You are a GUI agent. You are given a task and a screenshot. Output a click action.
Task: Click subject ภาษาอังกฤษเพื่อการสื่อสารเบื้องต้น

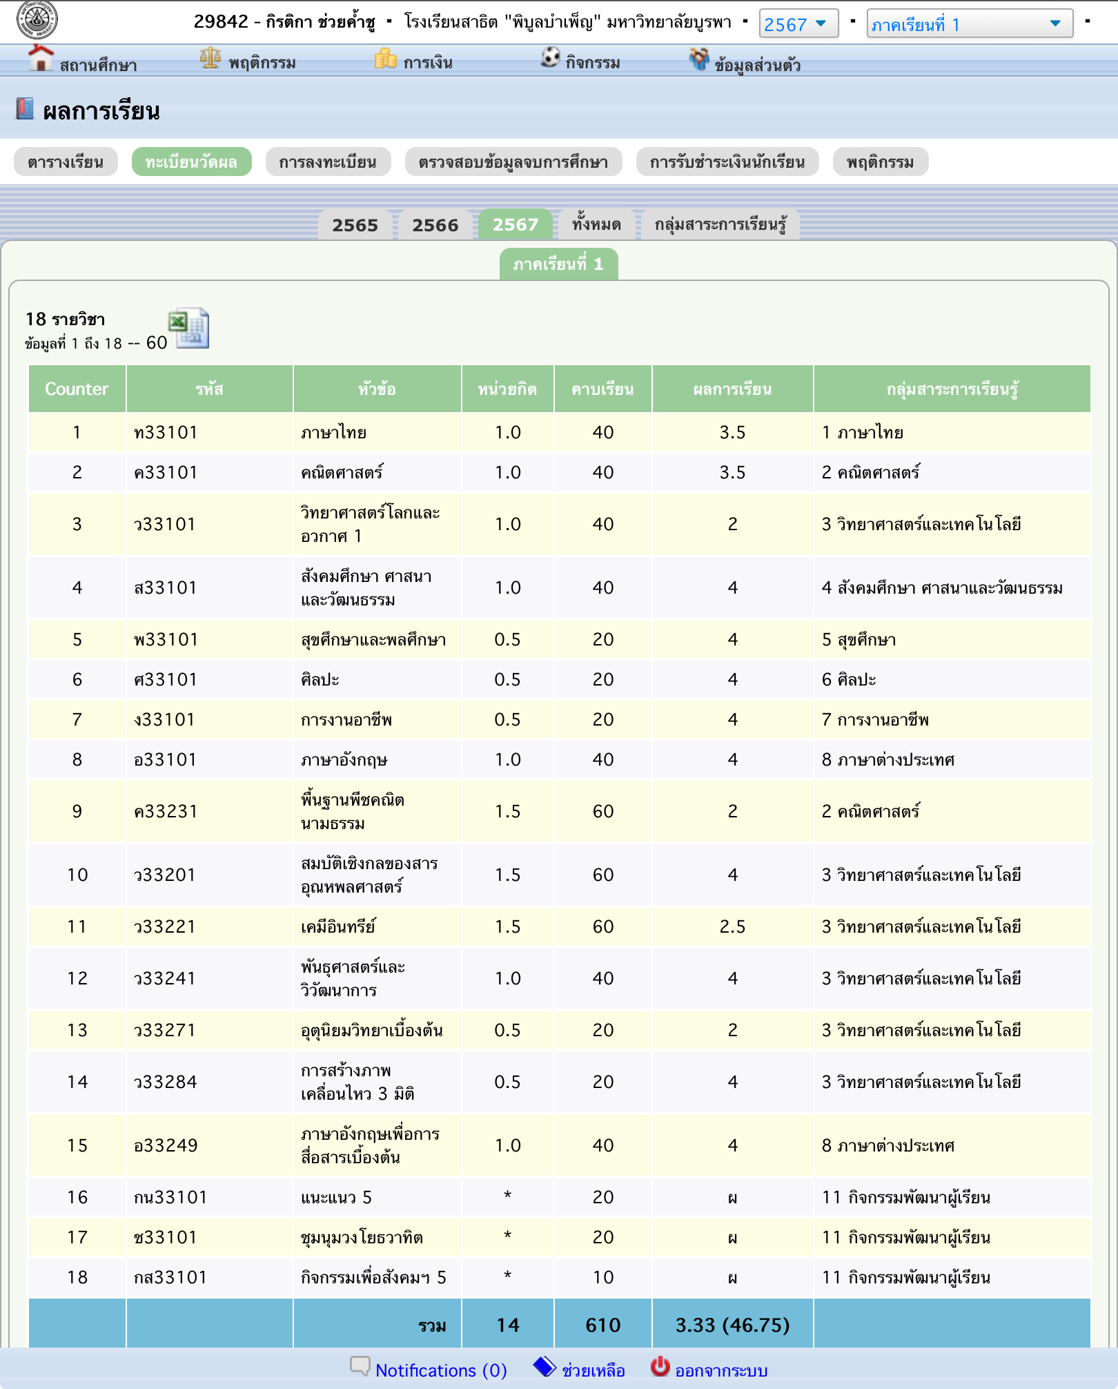(x=370, y=1145)
